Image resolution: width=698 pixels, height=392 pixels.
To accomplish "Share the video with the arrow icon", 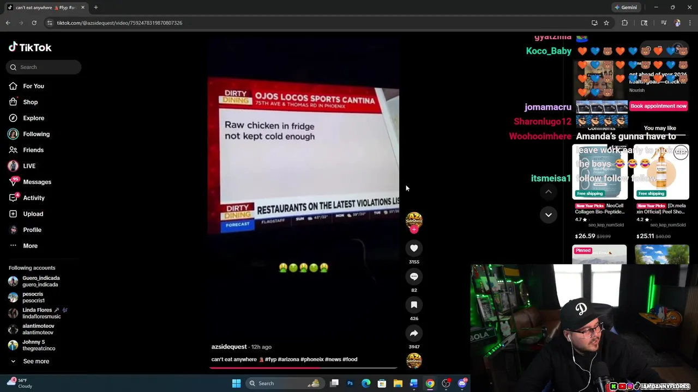I will pyautogui.click(x=414, y=333).
